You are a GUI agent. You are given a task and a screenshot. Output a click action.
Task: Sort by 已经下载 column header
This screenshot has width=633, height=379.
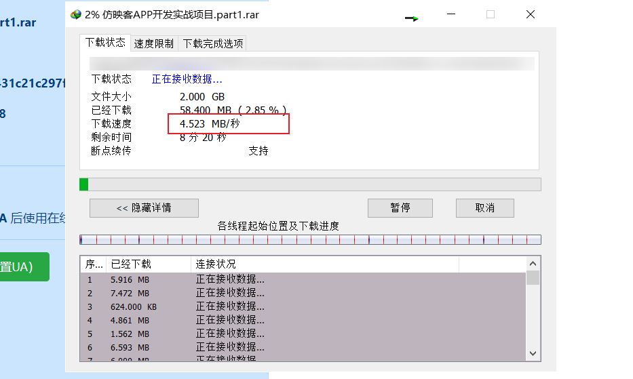click(x=148, y=264)
